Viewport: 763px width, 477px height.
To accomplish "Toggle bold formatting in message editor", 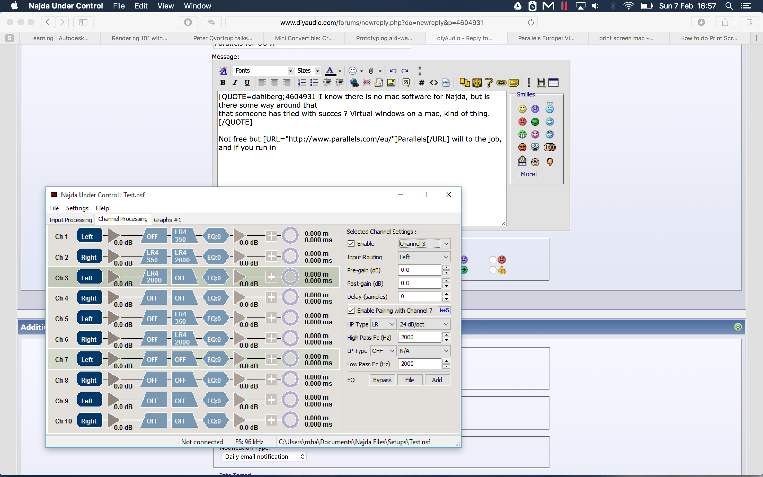I will click(x=223, y=83).
